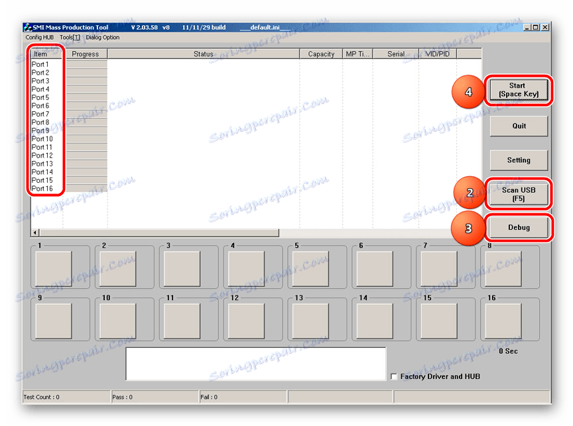Click the port 8 slot box

(x=503, y=269)
